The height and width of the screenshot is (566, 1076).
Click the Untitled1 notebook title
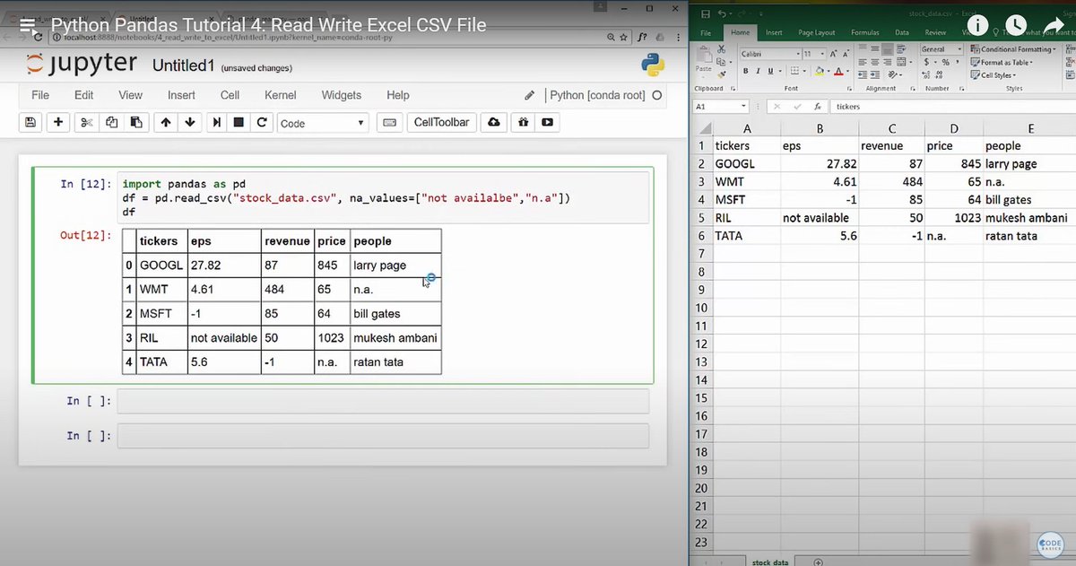pos(184,66)
